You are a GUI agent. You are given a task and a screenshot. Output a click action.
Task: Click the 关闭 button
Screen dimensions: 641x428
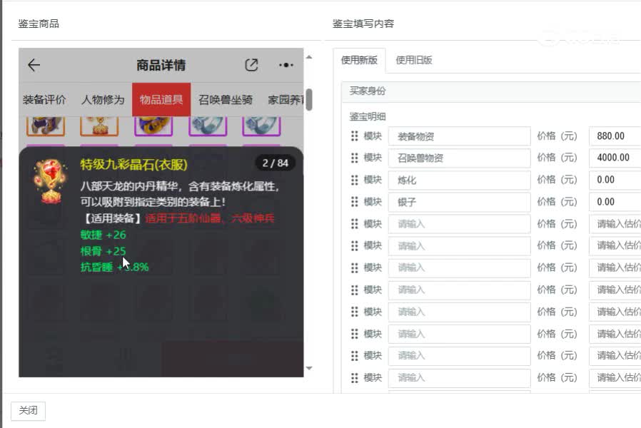tap(29, 410)
